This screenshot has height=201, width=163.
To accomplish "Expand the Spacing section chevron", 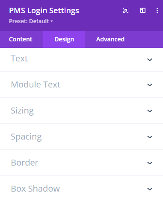I will coord(150,137).
